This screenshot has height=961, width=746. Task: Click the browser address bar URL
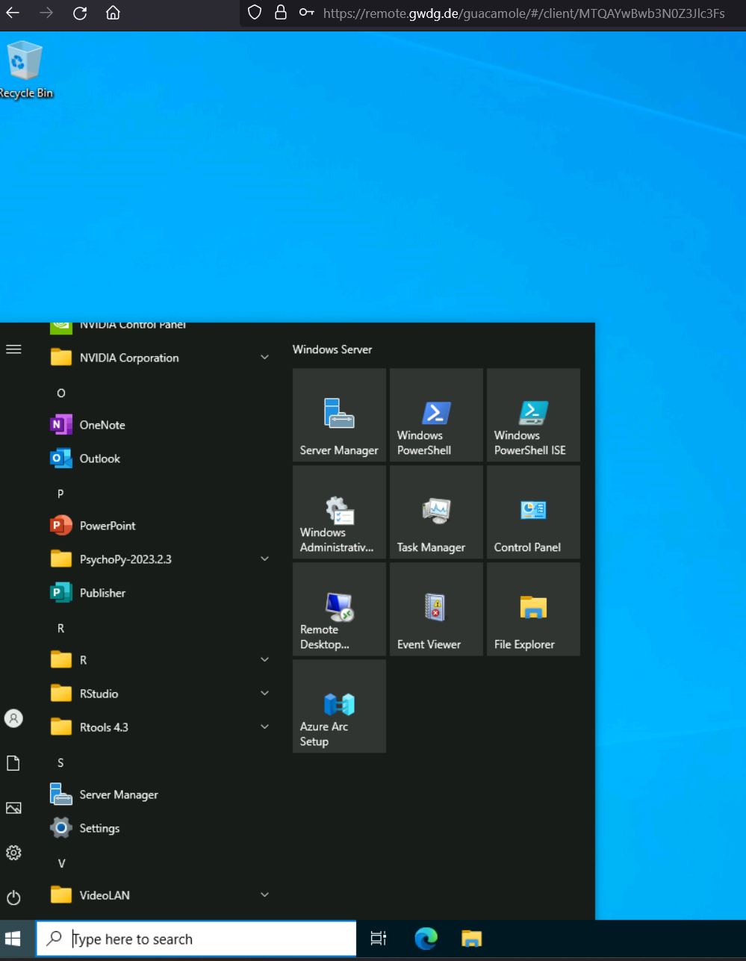pos(523,13)
